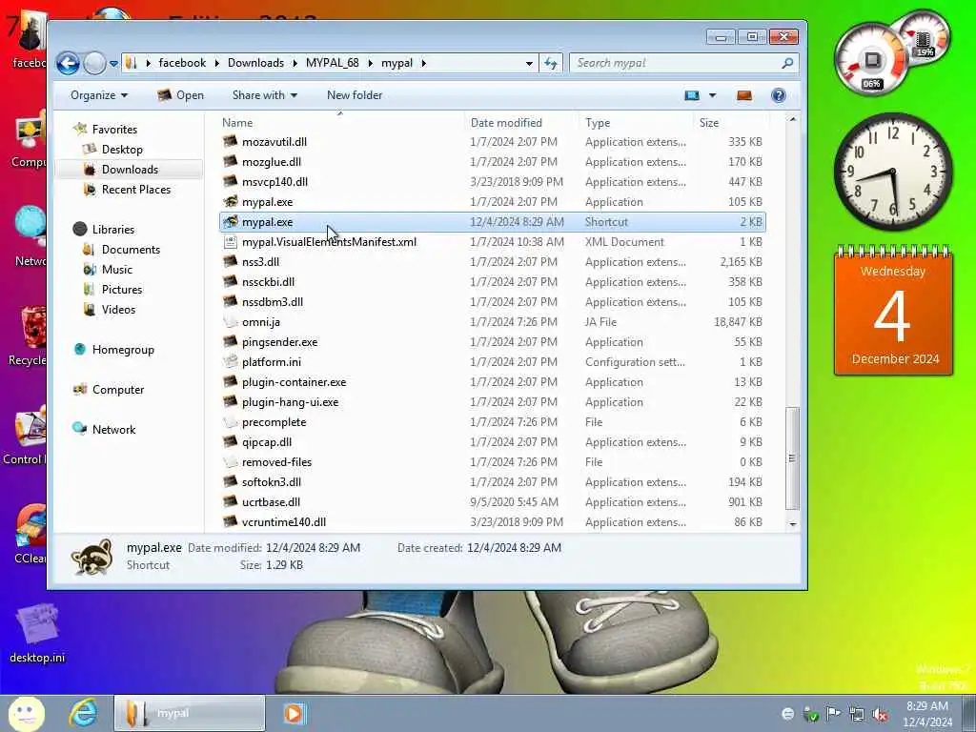Open media player taskbar icon
976x732 pixels.
294,713
